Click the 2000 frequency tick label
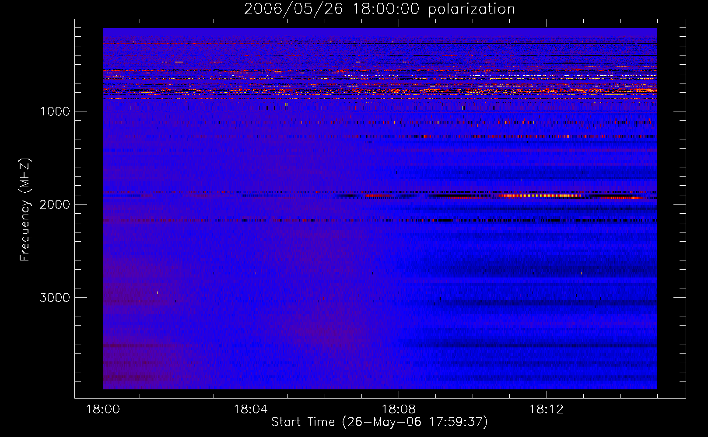 click(x=55, y=205)
